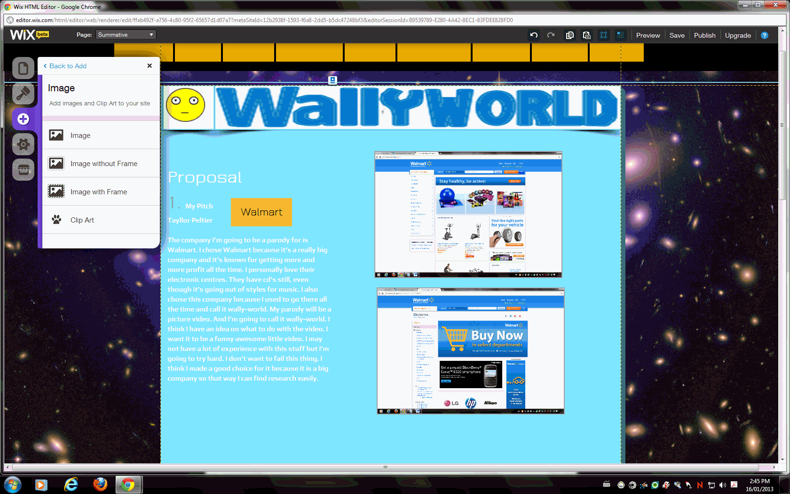Open the App Market icon in sidebar
Viewport: 790px width, 494px height.
[23, 170]
